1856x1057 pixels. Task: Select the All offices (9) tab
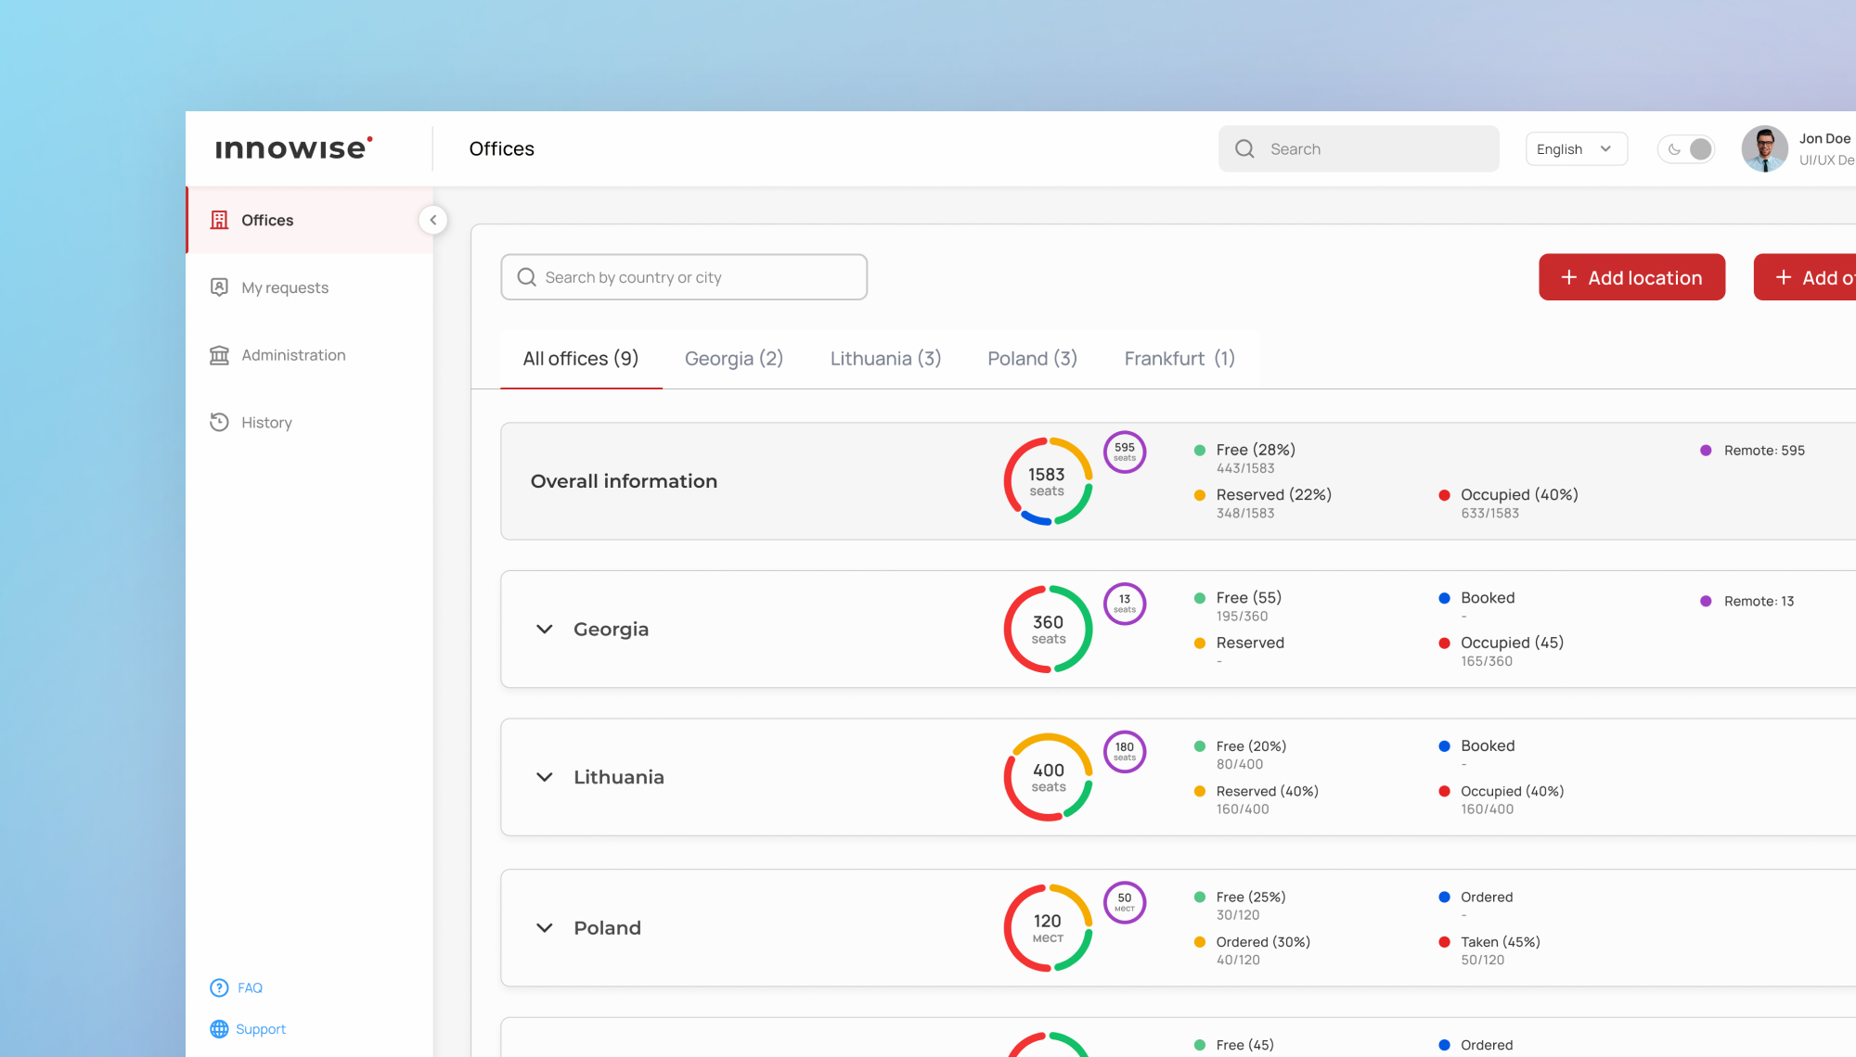581,359
